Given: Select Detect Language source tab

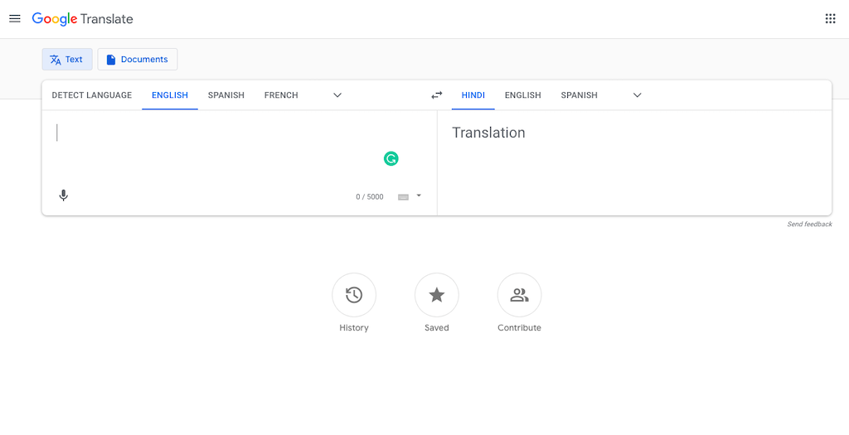Looking at the screenshot, I should 91,95.
